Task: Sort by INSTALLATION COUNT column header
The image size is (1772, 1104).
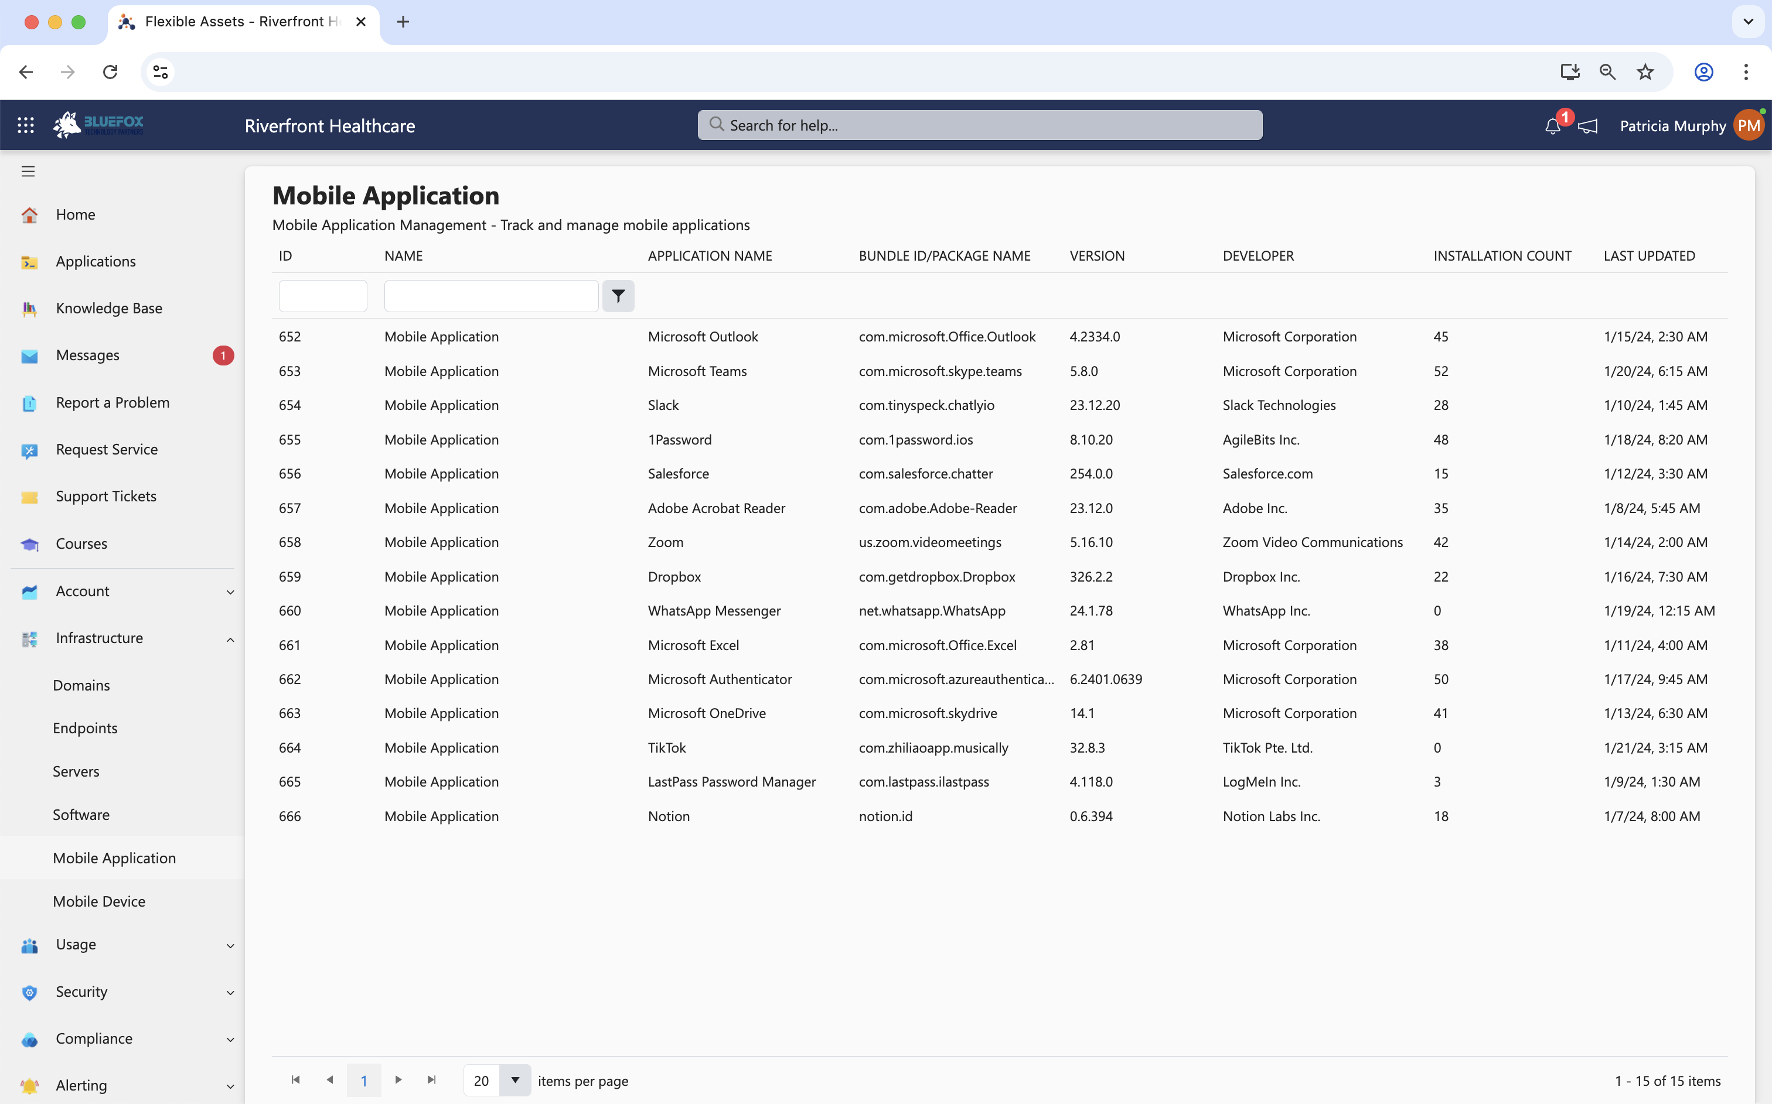Action: (x=1502, y=257)
